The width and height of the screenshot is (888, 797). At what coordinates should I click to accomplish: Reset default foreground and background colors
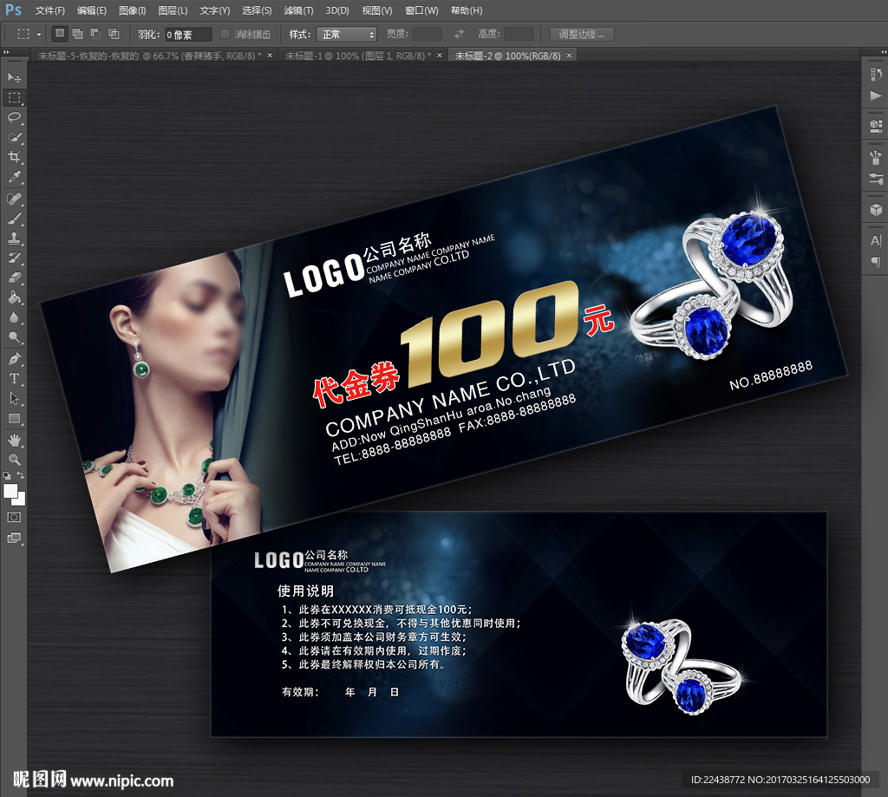coord(7,476)
